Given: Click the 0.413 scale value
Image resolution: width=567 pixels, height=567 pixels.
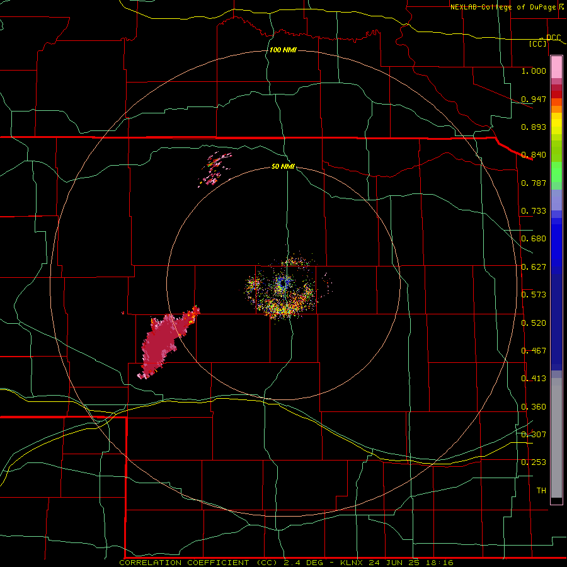Looking at the screenshot, I should coord(534,379).
